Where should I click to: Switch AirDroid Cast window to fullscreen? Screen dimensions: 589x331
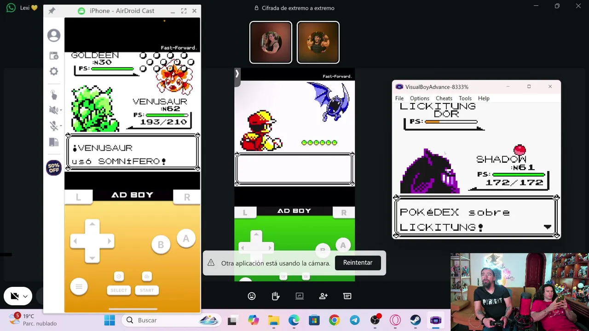coord(184,11)
